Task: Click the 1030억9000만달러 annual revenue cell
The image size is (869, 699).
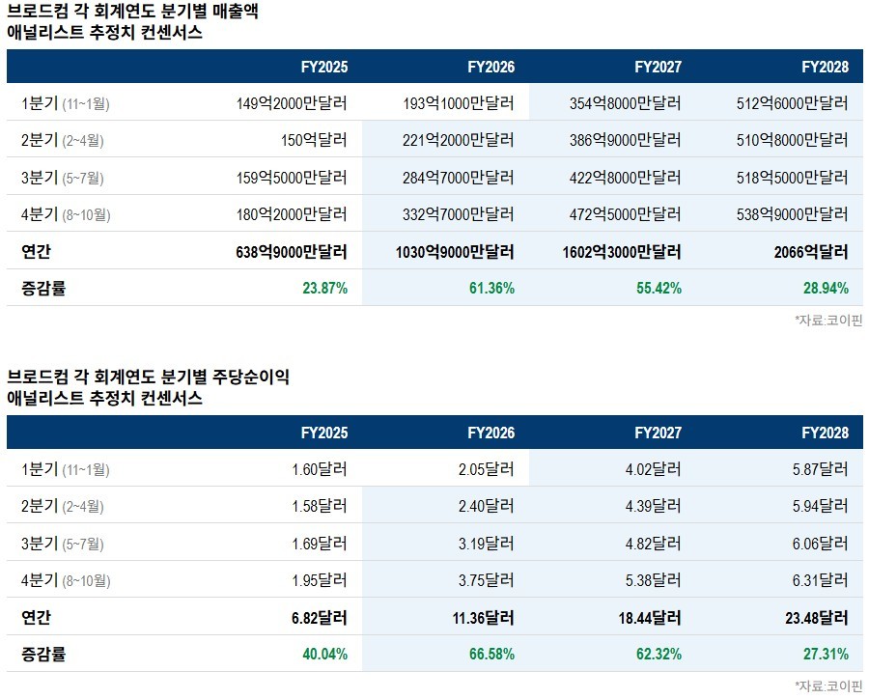Action: tap(455, 252)
